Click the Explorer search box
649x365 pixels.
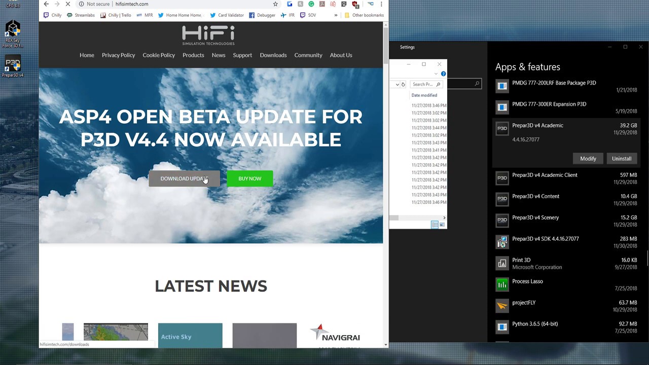tap(426, 84)
